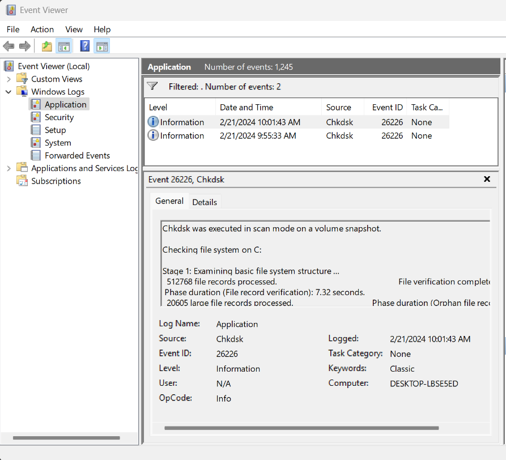This screenshot has height=460, width=506.
Task: Open the Help question mark icon
Action: coord(84,46)
